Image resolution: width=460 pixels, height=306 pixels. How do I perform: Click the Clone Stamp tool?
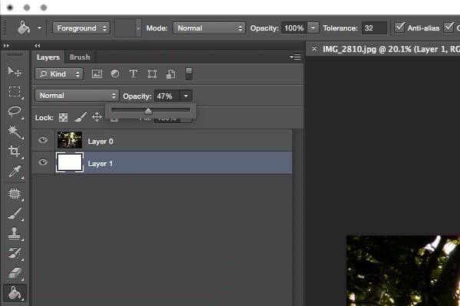pos(15,233)
